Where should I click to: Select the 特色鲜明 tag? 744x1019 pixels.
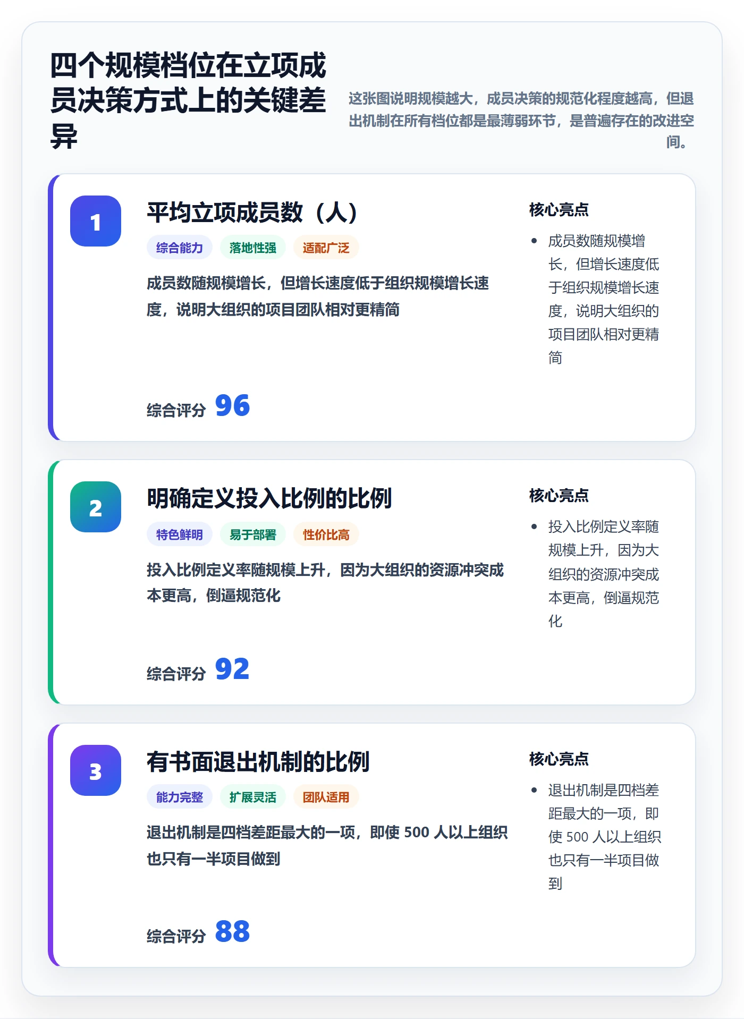click(180, 534)
